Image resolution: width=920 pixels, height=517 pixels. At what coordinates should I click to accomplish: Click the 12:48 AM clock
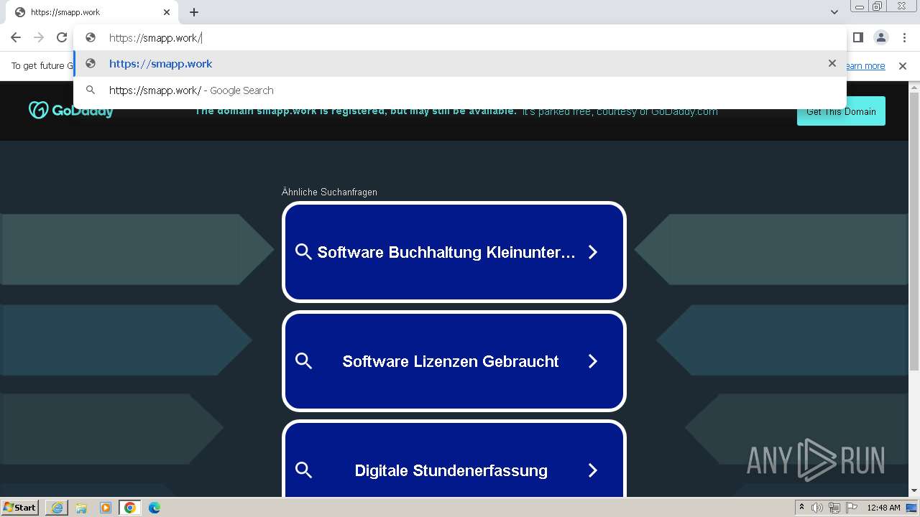pos(883,508)
